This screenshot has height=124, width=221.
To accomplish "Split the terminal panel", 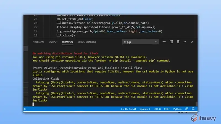I will coord(171,42).
